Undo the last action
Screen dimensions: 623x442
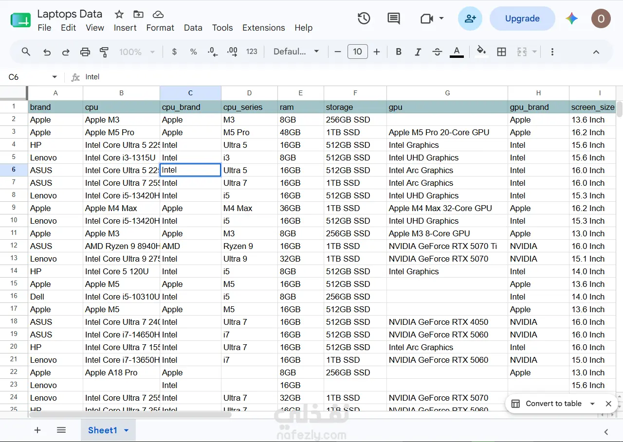pos(47,52)
